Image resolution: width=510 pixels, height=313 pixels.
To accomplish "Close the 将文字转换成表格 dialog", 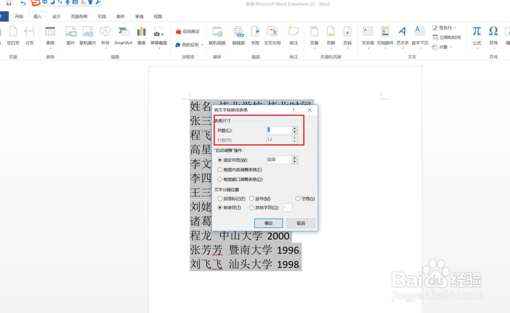I will 310,110.
